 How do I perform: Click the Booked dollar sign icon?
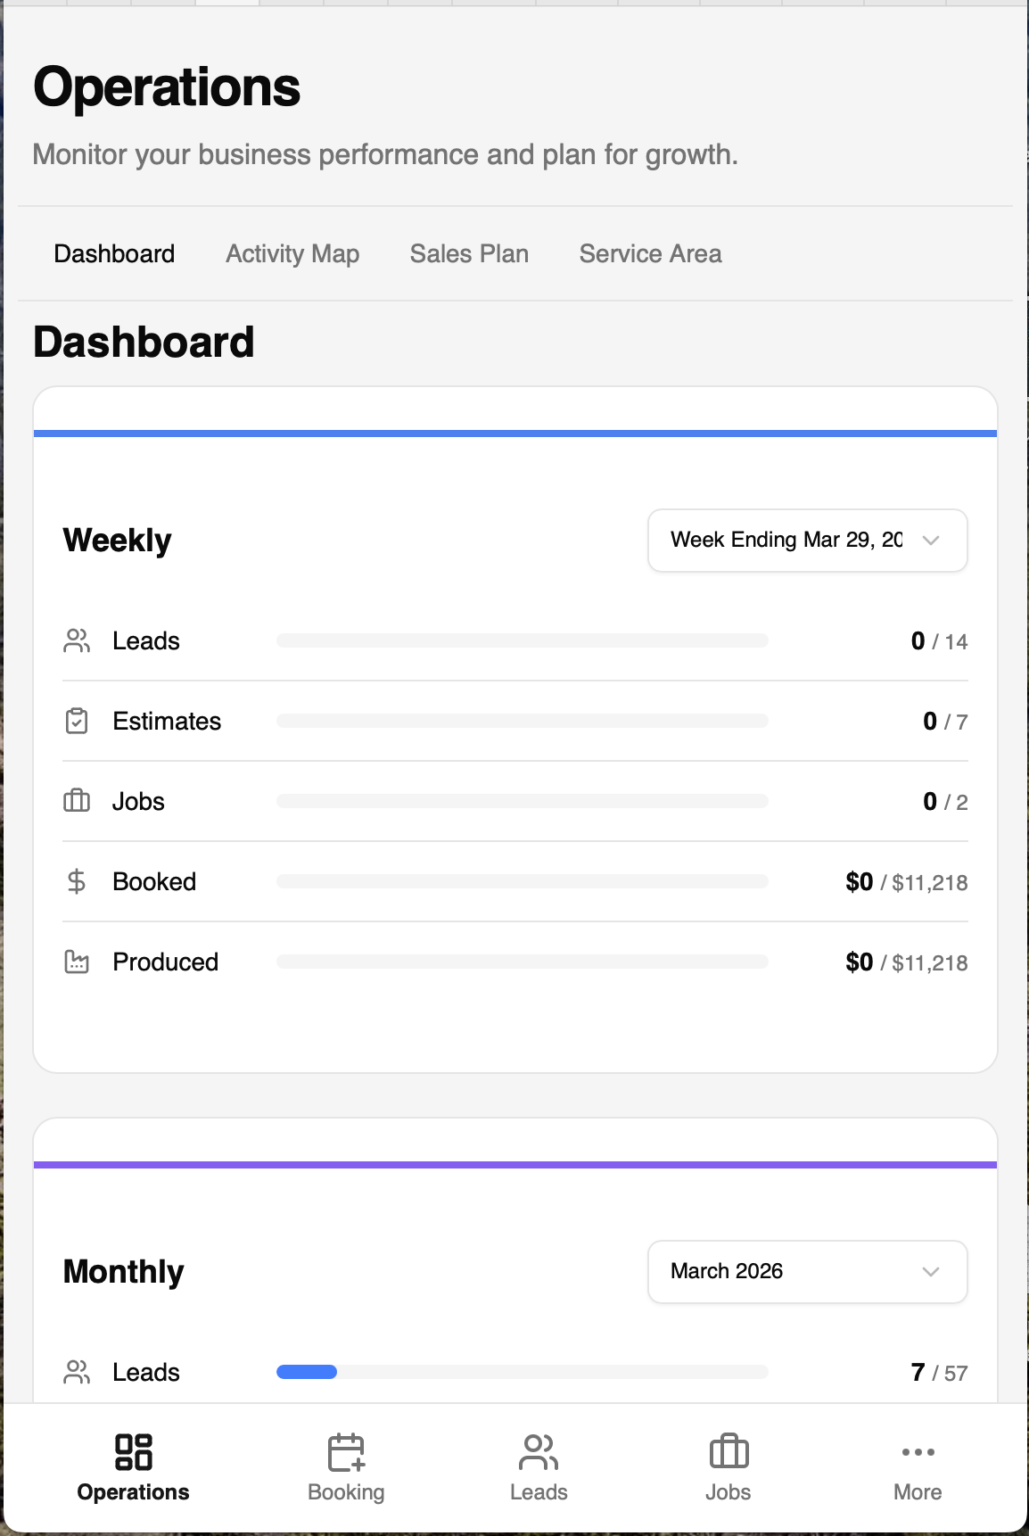[78, 881]
